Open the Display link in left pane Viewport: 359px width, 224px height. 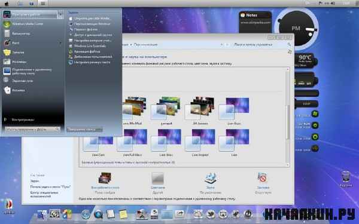pyautogui.click(x=35, y=181)
